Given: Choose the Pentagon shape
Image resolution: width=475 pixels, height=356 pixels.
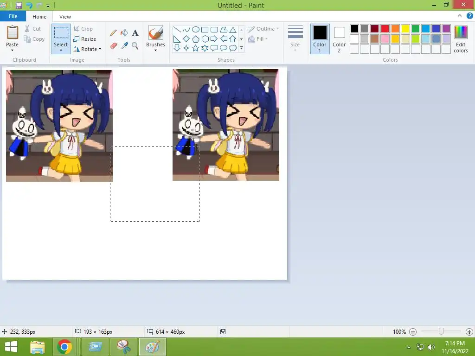Looking at the screenshot, I should [x=196, y=39].
